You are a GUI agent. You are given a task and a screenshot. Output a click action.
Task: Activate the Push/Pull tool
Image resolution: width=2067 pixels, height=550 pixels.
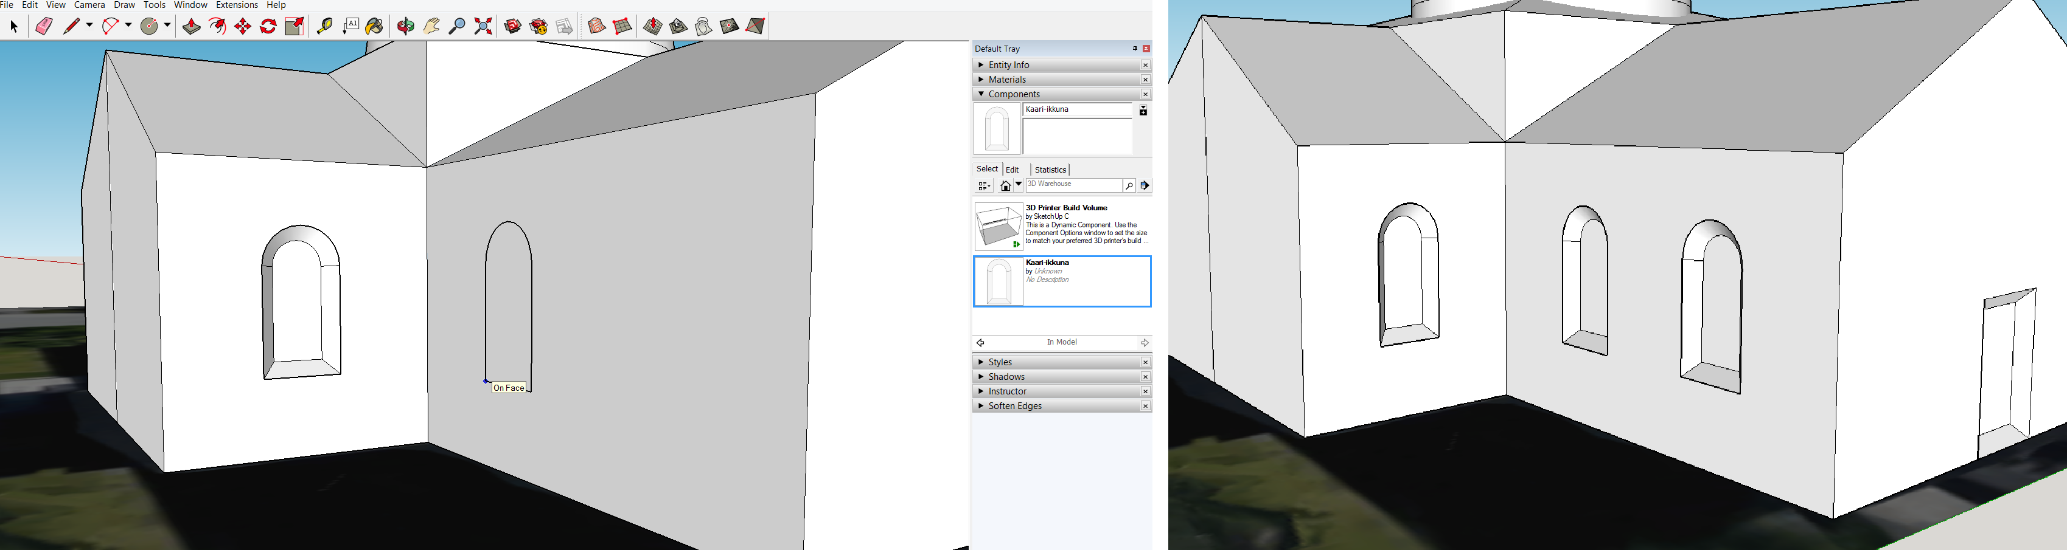click(191, 27)
